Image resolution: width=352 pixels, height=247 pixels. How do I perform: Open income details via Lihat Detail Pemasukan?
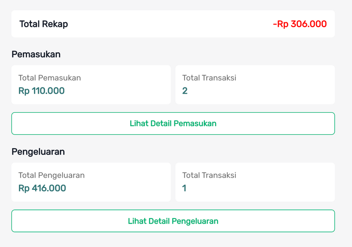tap(173, 123)
